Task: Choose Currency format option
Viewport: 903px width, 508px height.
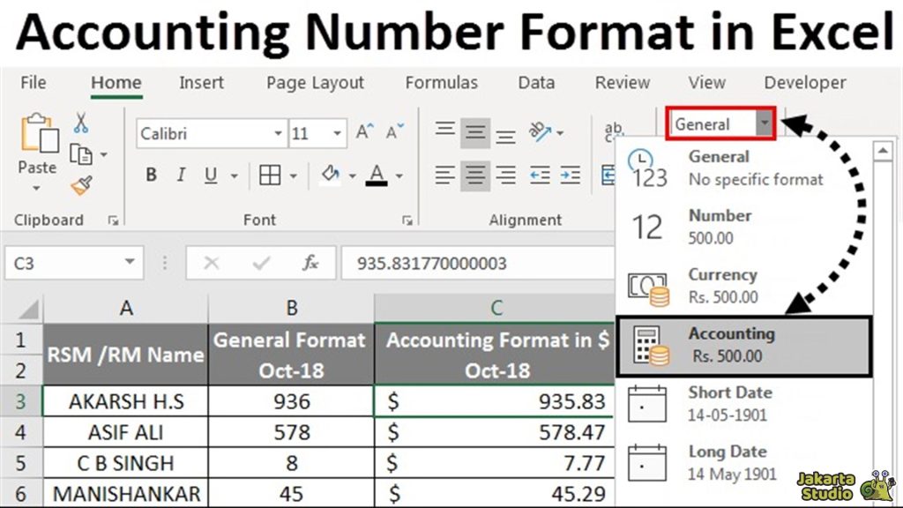Action: pyautogui.click(x=744, y=286)
